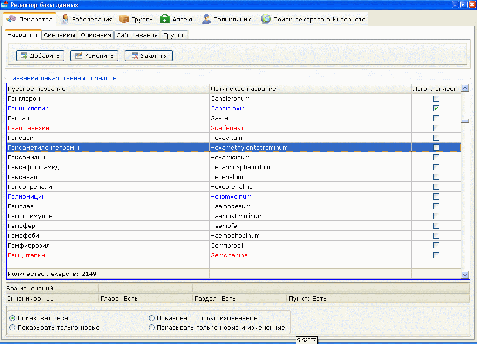Select the Гвайфенезин row
The image size is (477, 344).
pyautogui.click(x=234, y=128)
